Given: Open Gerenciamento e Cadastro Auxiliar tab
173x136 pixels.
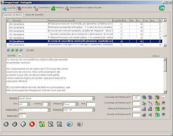Looking at the screenshot, I should pyautogui.click(x=83, y=8).
